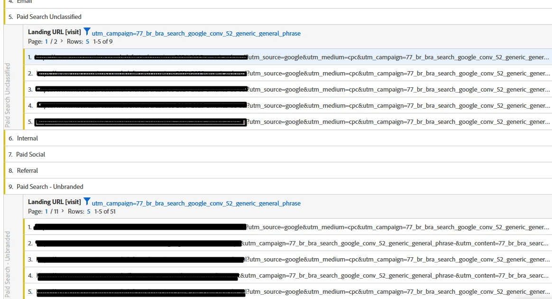Open utm_campaign filter link under Paid Search - Unbranded

coord(196,203)
